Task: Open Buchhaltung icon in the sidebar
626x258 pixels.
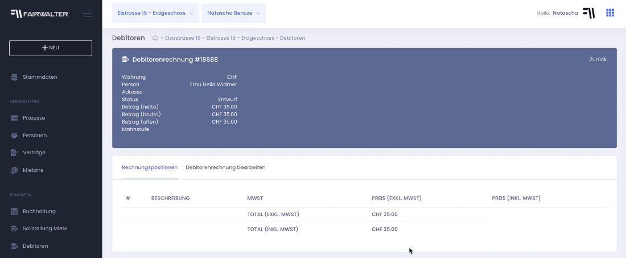Action: coord(14,212)
